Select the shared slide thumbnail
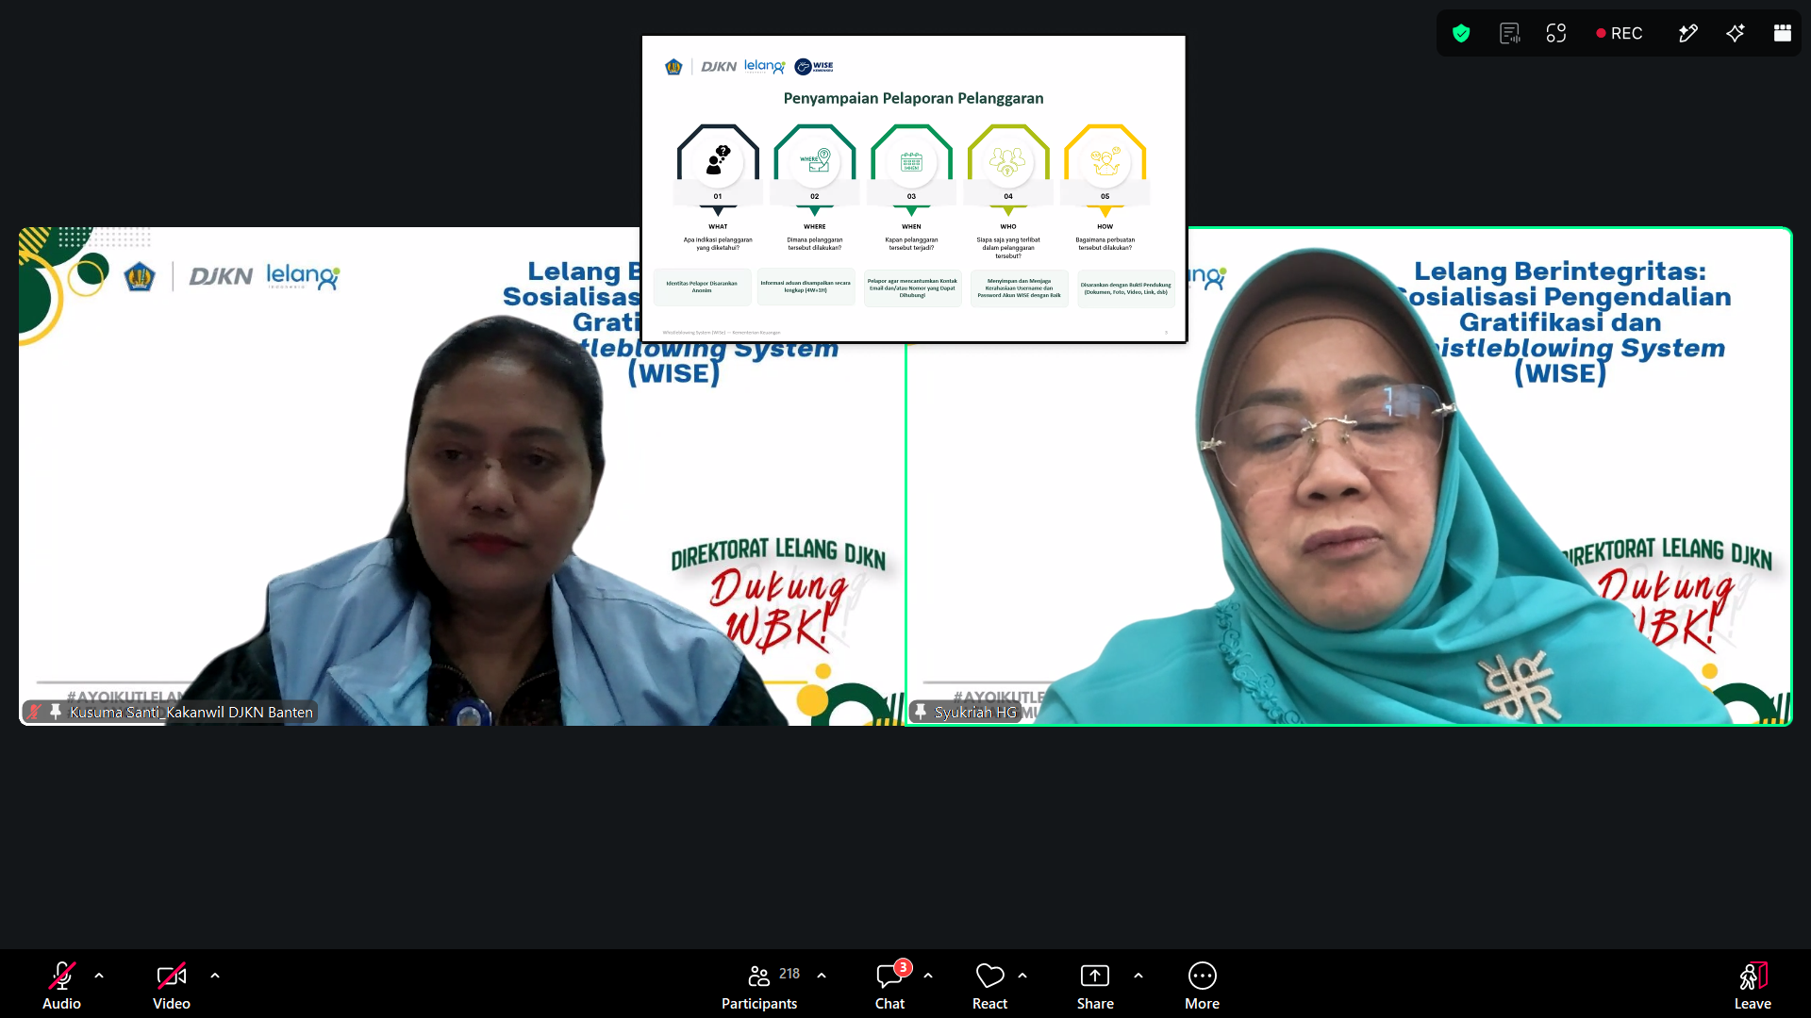 pos(914,189)
